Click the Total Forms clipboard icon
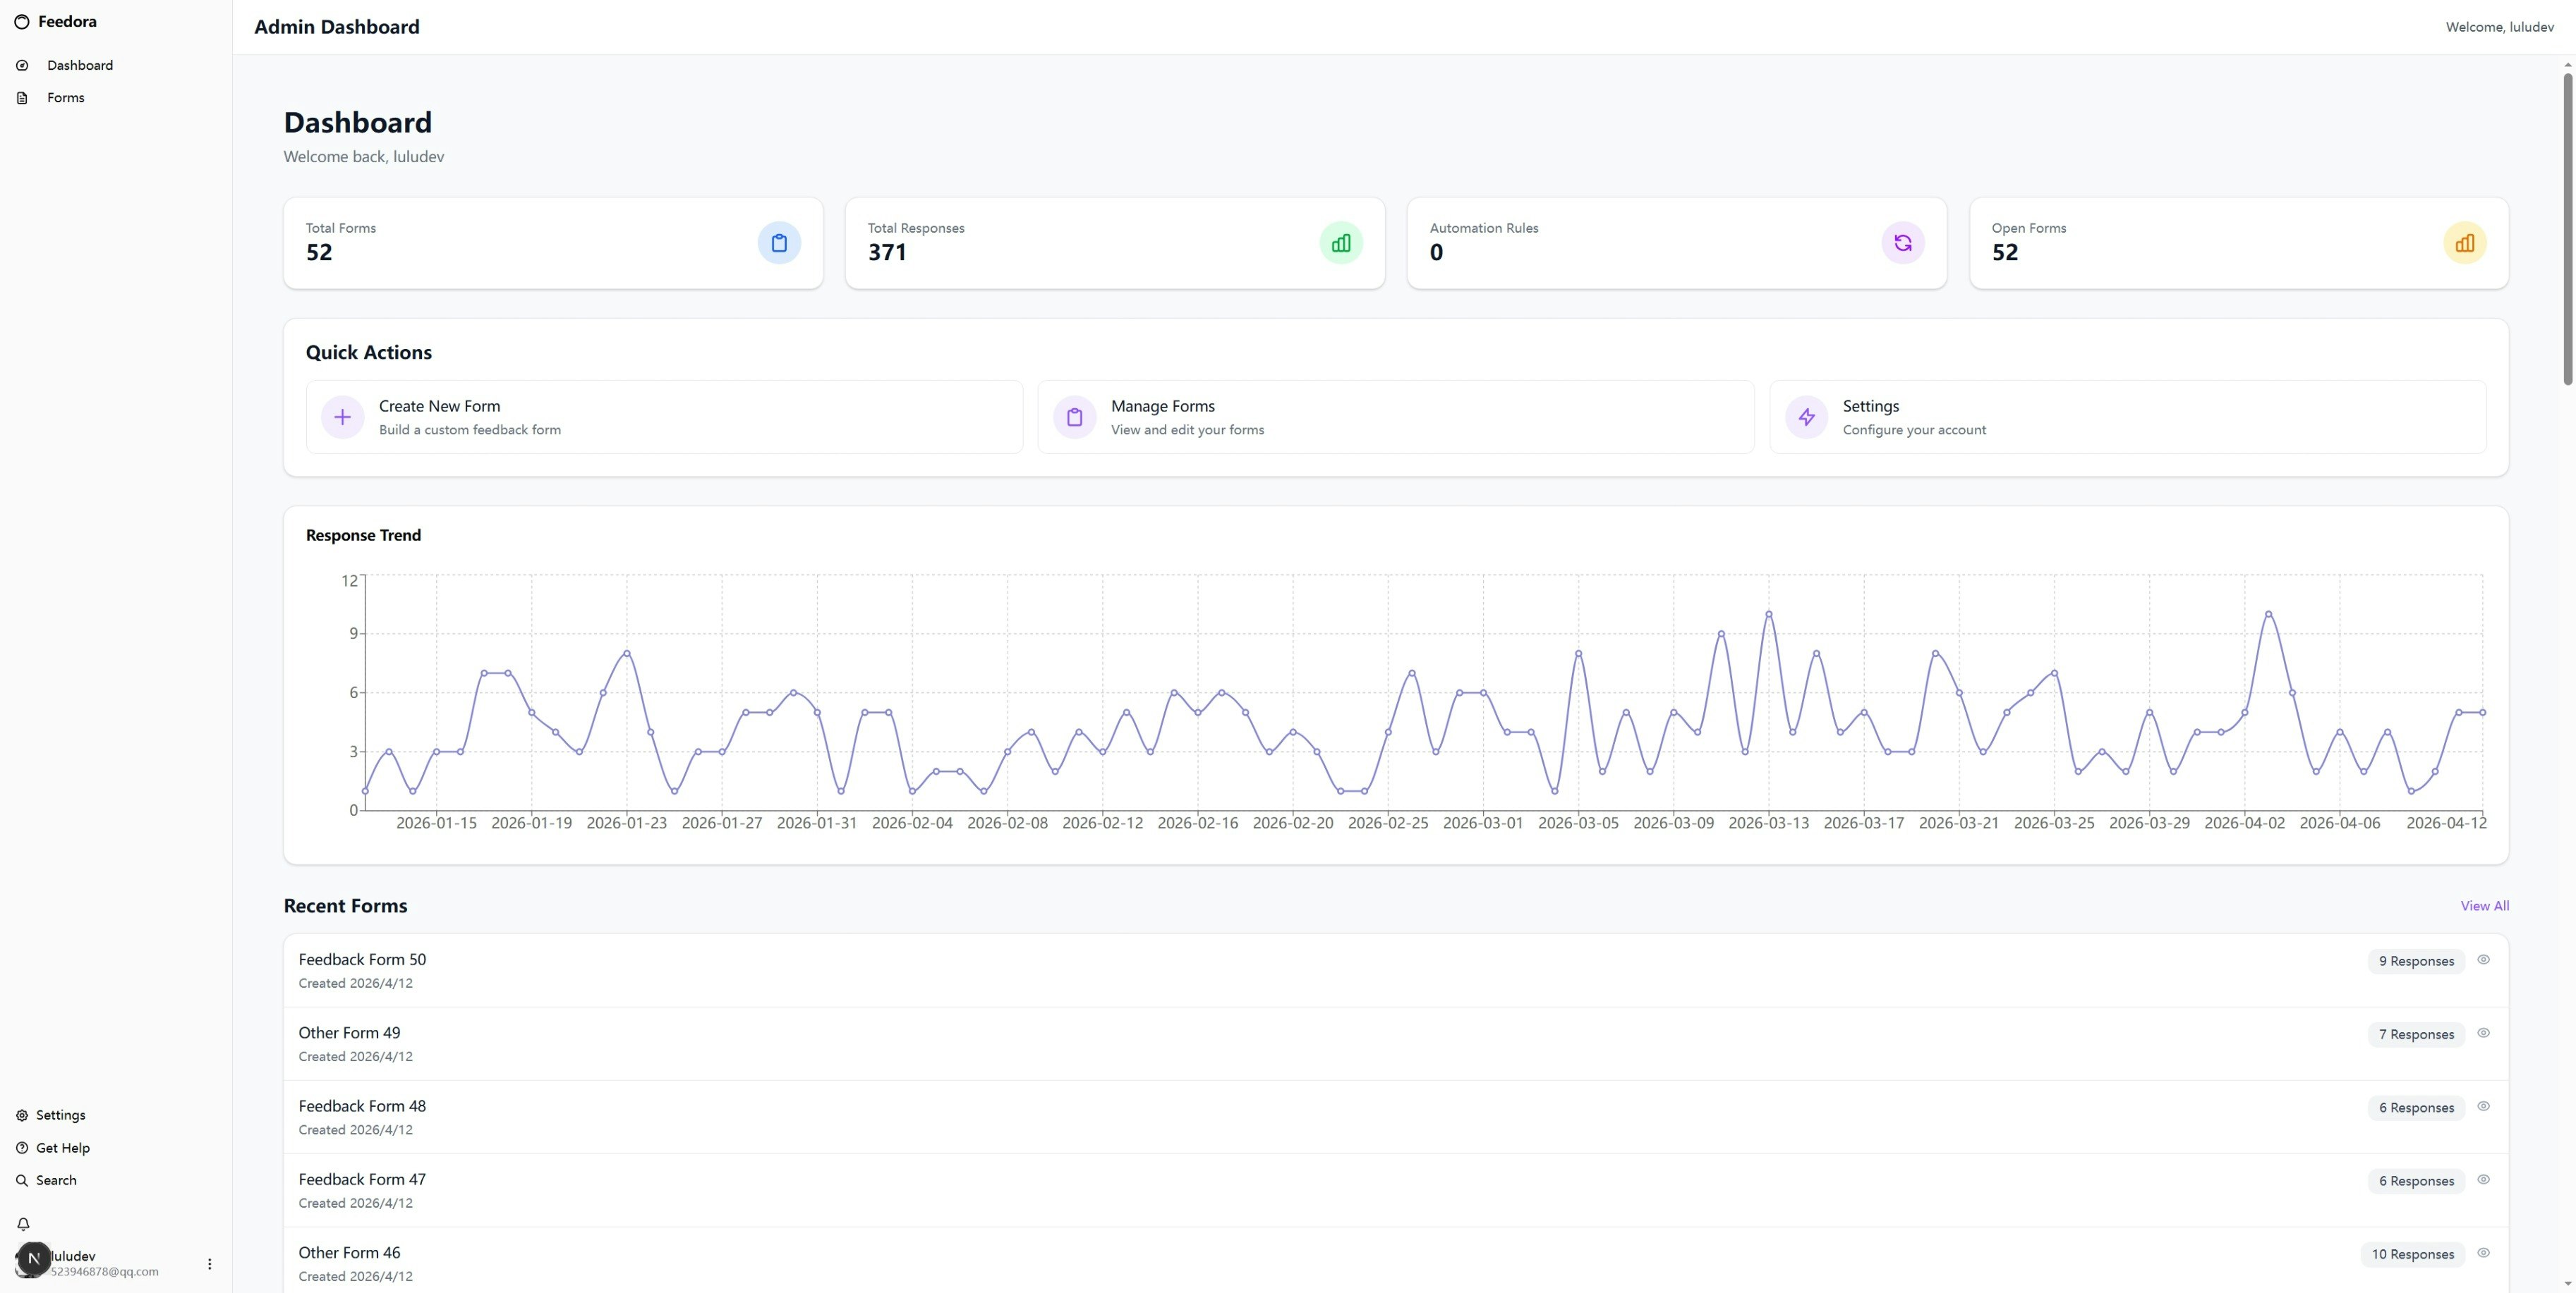 (779, 243)
